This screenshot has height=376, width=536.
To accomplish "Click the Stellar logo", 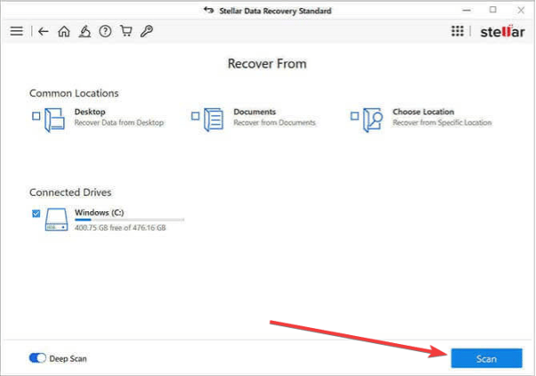I will pyautogui.click(x=502, y=32).
